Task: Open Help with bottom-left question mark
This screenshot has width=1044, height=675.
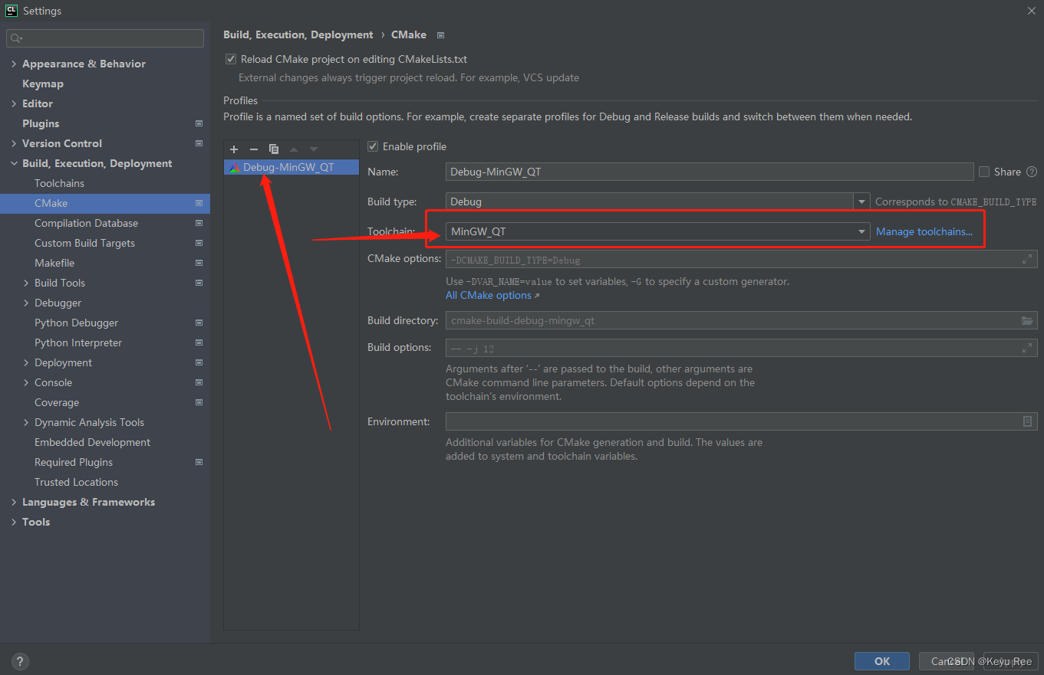Action: [20, 661]
